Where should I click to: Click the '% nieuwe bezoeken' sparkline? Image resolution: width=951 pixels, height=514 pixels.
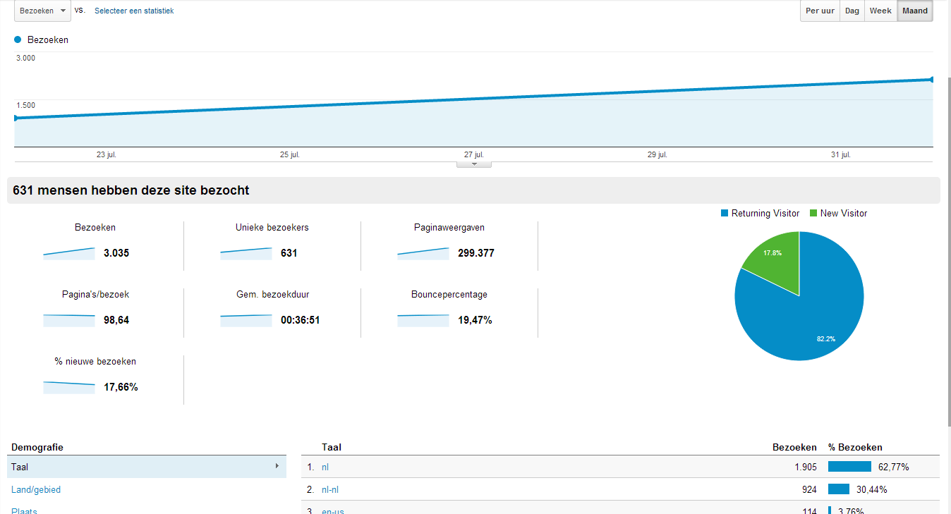[68, 387]
